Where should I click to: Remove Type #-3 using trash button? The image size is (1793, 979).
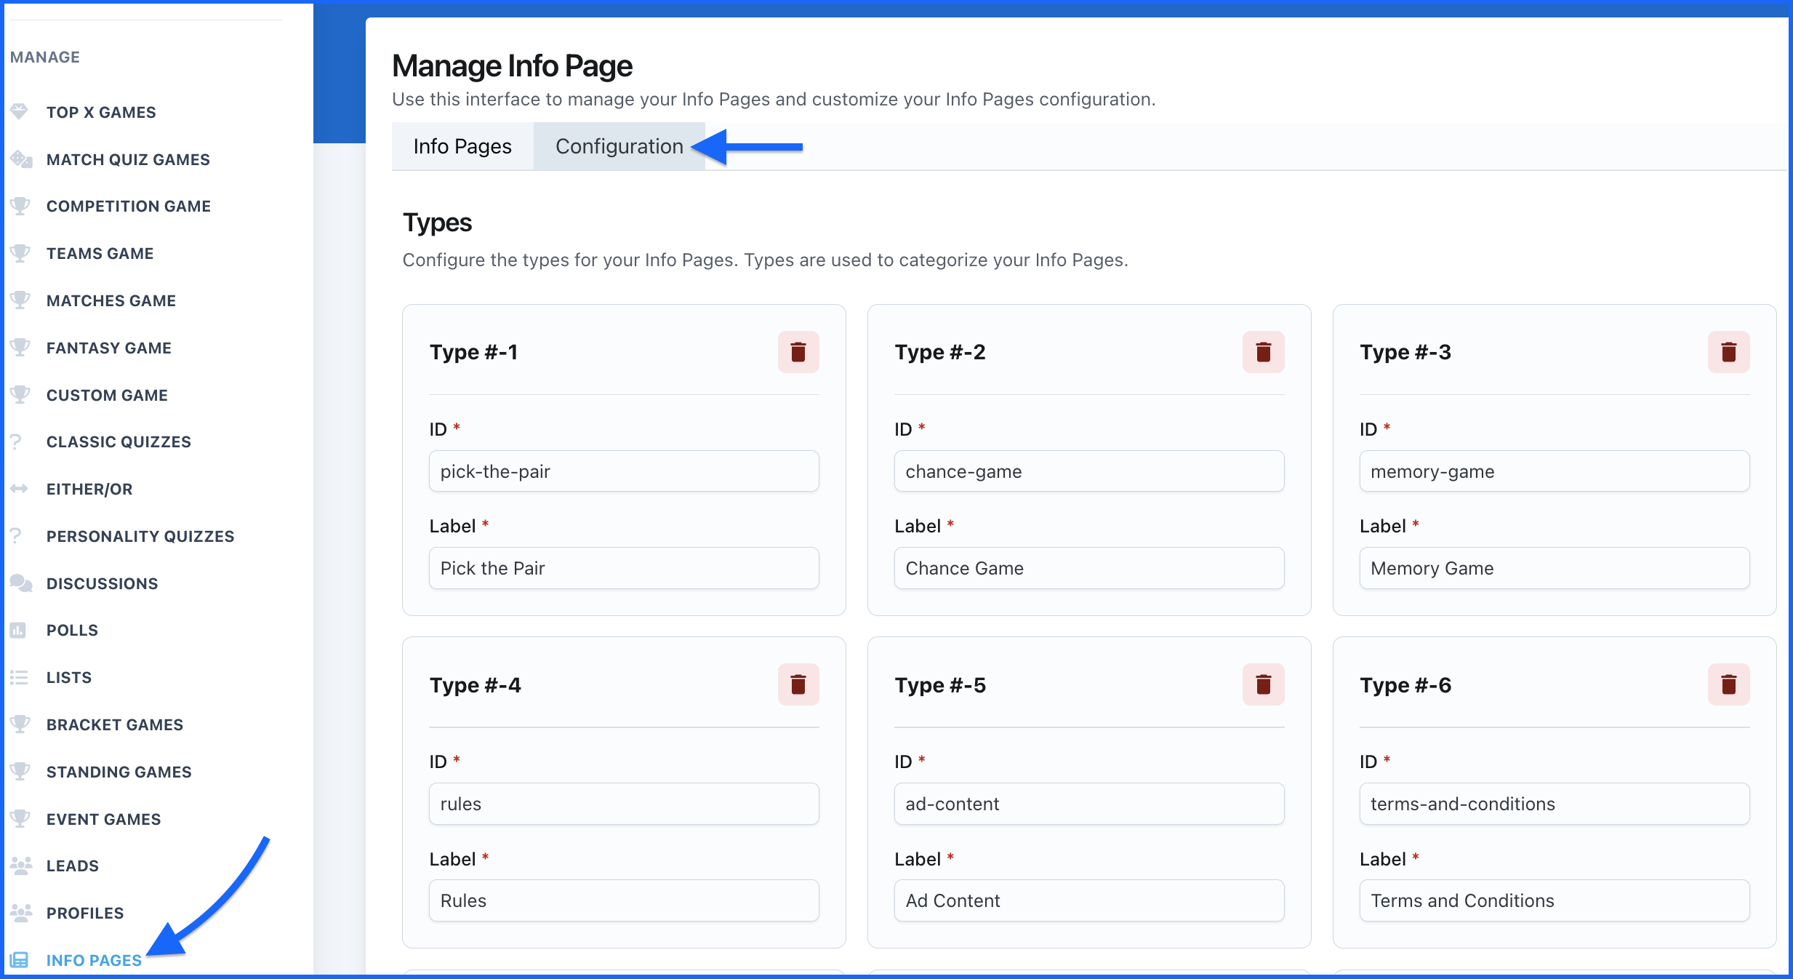click(1728, 352)
